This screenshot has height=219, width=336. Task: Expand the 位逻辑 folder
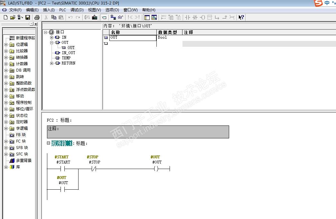coord(6,45)
